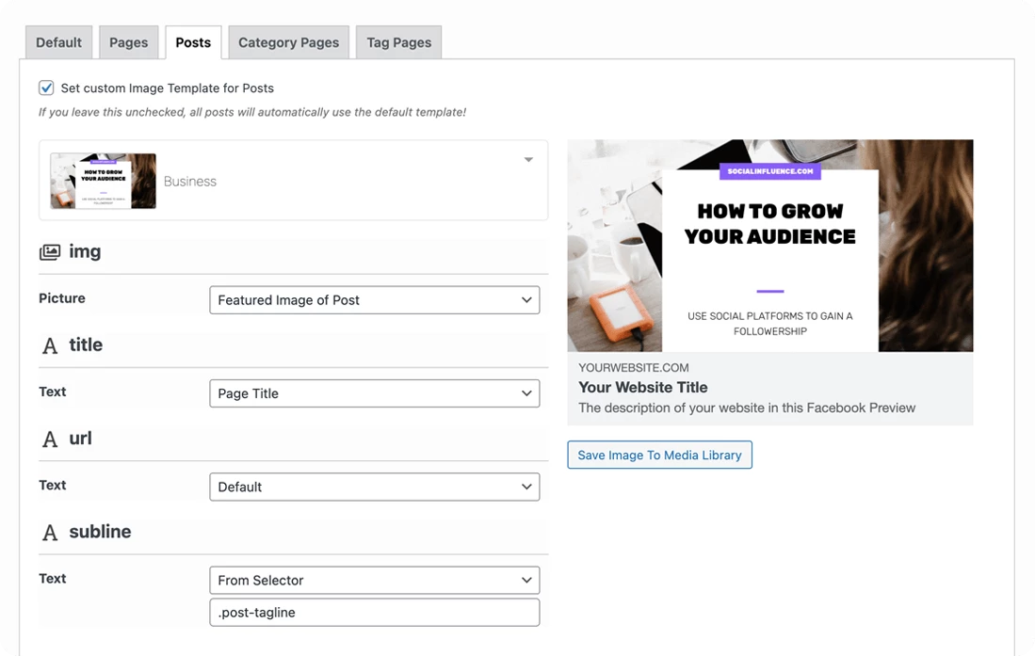Click the title section text icon
The image size is (1035, 656).
point(50,345)
